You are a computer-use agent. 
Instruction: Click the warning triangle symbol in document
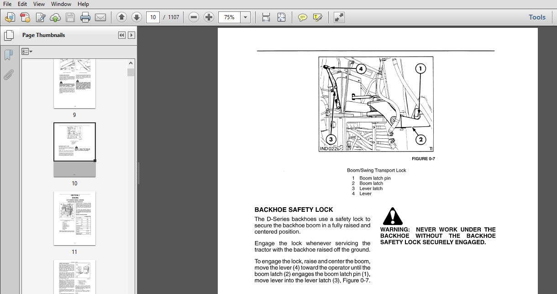point(393,216)
